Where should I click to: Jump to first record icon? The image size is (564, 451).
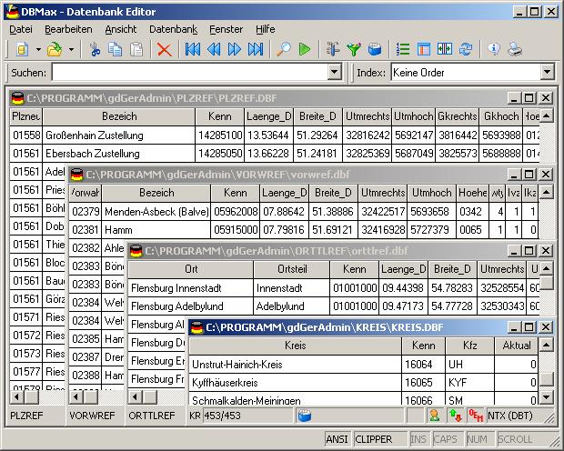pyautogui.click(x=193, y=49)
